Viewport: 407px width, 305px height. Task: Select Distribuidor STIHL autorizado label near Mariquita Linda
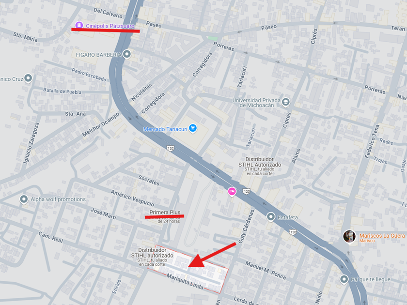tap(152, 253)
